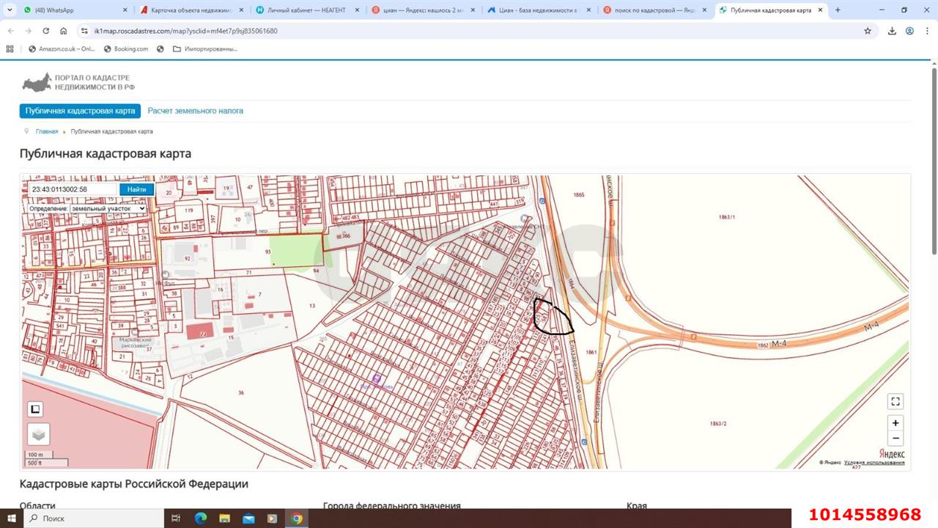Reload the cadastral map page

click(x=46, y=31)
